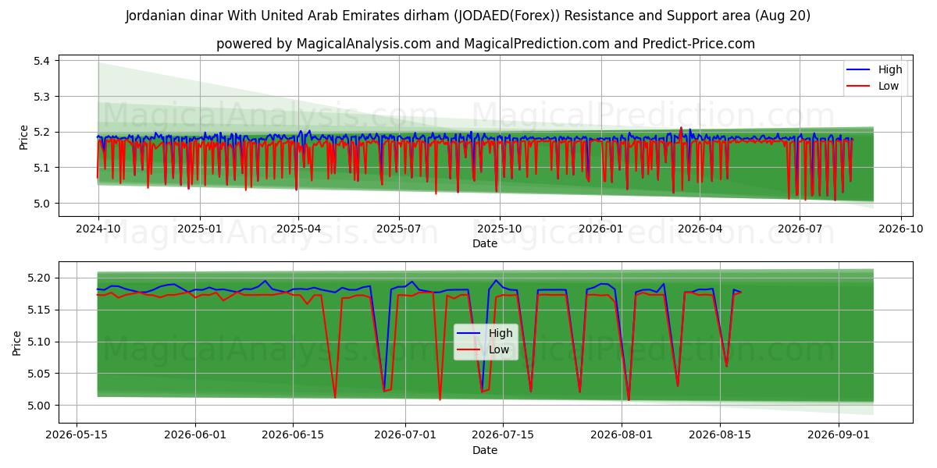Click the 5.0 price tick on top chart
The image size is (937, 468).
click(42, 204)
